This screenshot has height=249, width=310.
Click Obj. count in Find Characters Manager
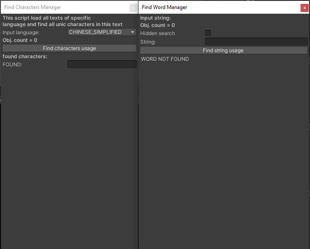coord(20,40)
